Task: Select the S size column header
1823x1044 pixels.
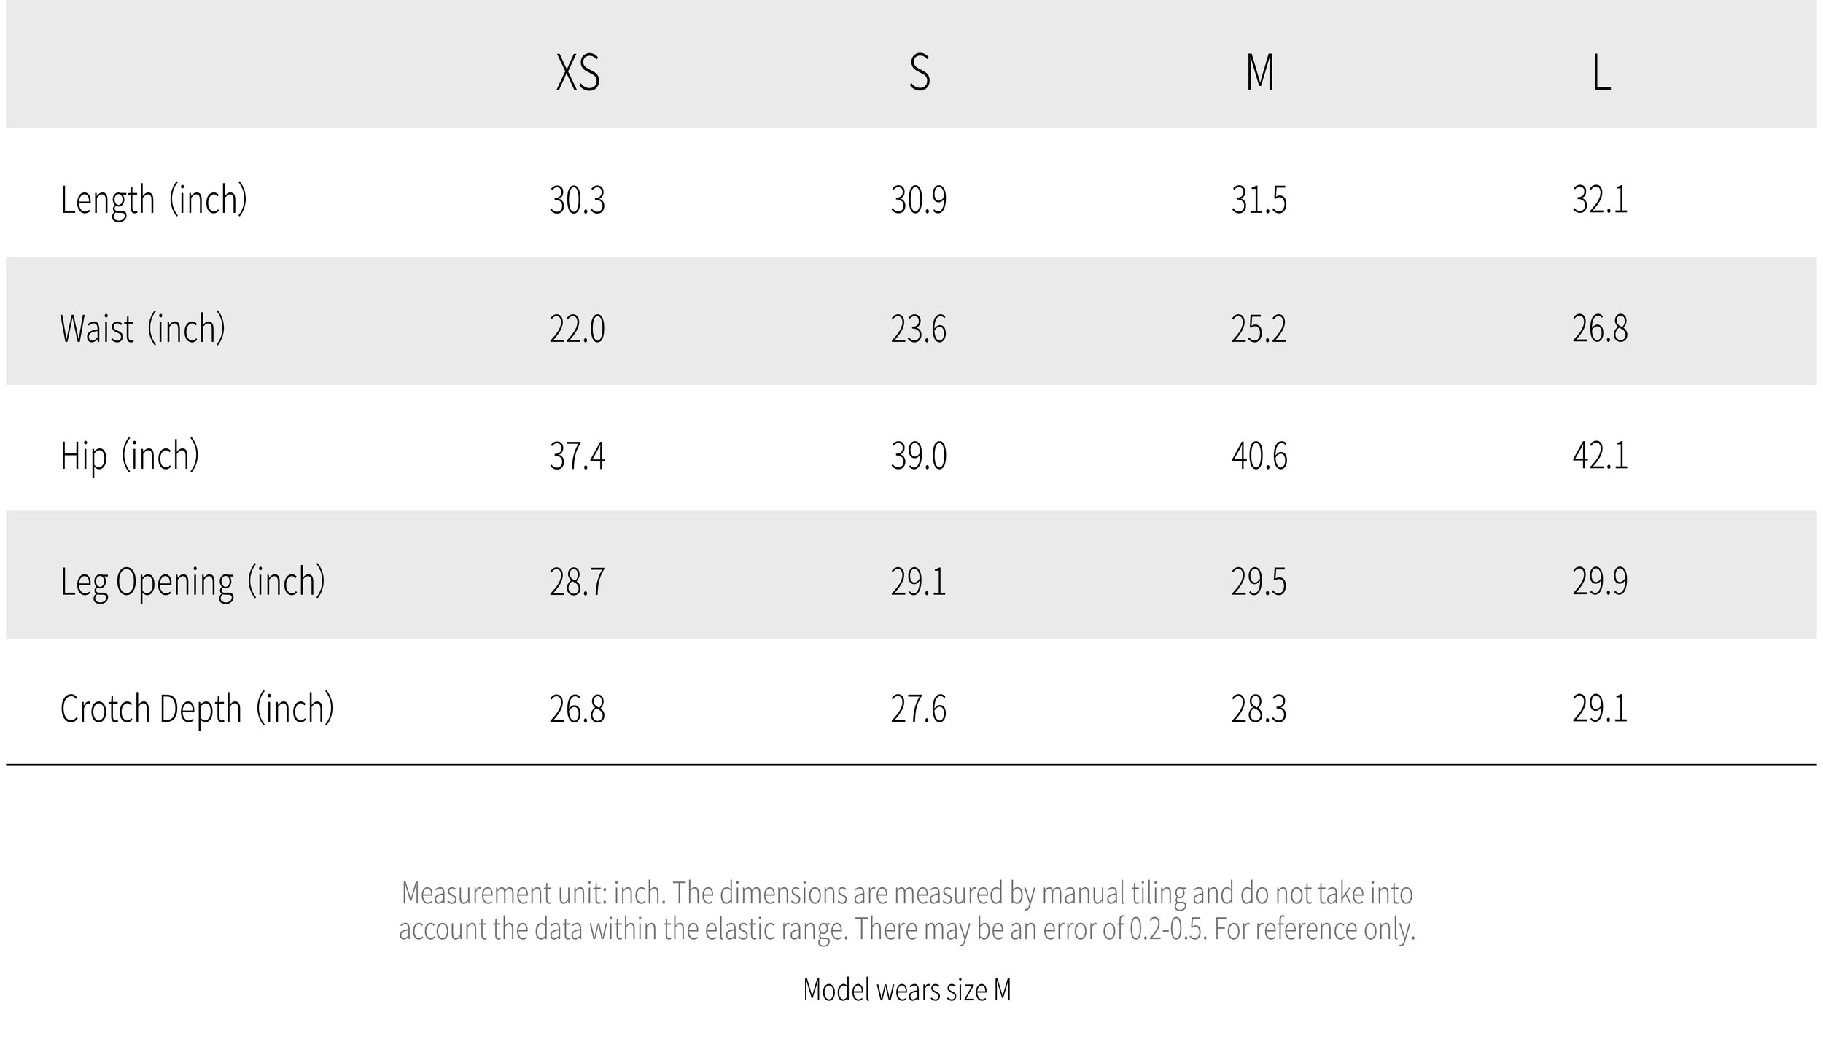Action: (920, 73)
